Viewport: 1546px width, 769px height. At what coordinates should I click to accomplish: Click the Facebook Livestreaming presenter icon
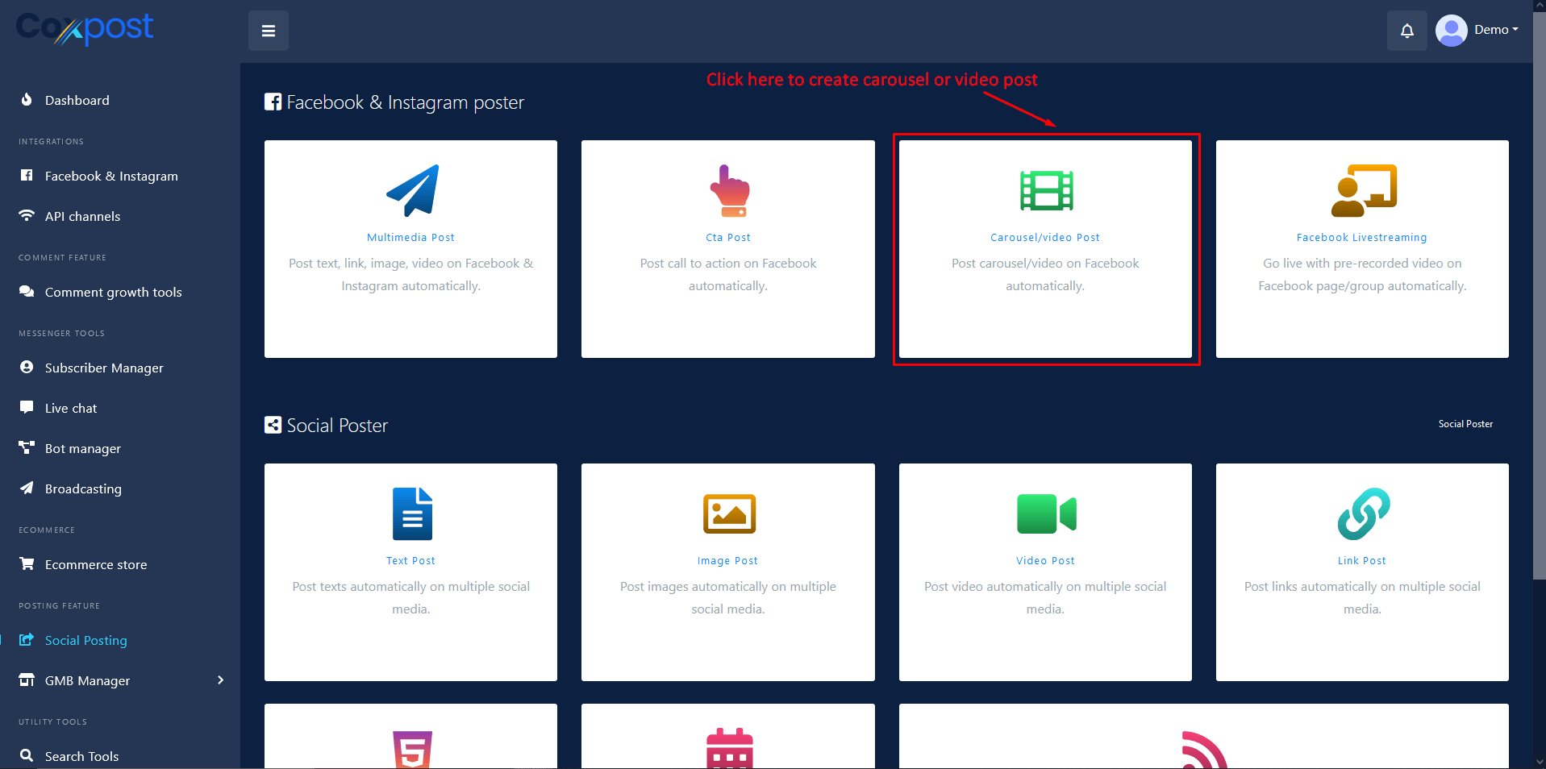coord(1363,191)
